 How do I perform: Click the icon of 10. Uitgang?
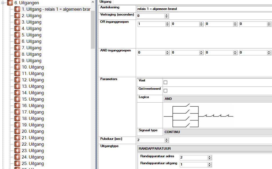tap(17, 67)
